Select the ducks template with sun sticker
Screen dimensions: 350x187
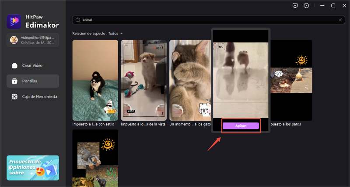click(291, 80)
